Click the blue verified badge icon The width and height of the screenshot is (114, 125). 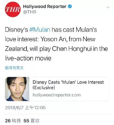point(70,6)
